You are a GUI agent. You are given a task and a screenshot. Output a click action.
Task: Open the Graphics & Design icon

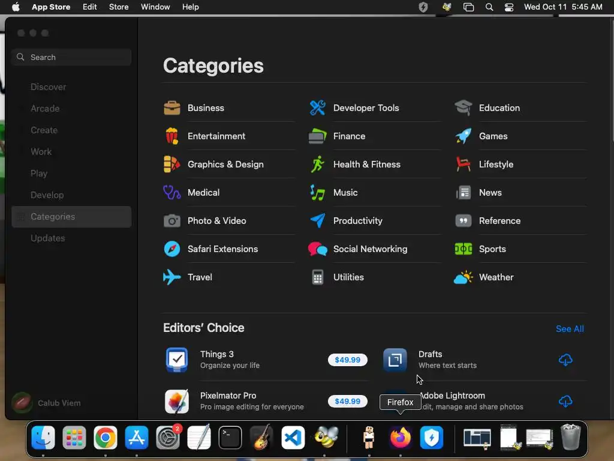tap(172, 164)
